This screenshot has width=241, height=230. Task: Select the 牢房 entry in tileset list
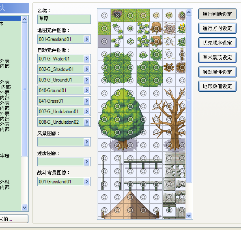11,156
